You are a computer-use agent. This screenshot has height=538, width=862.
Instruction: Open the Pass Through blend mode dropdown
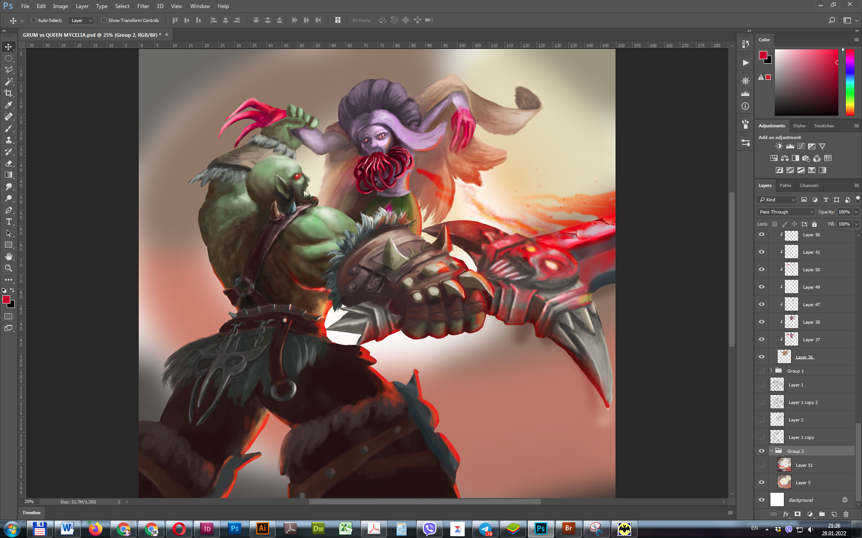click(x=785, y=212)
